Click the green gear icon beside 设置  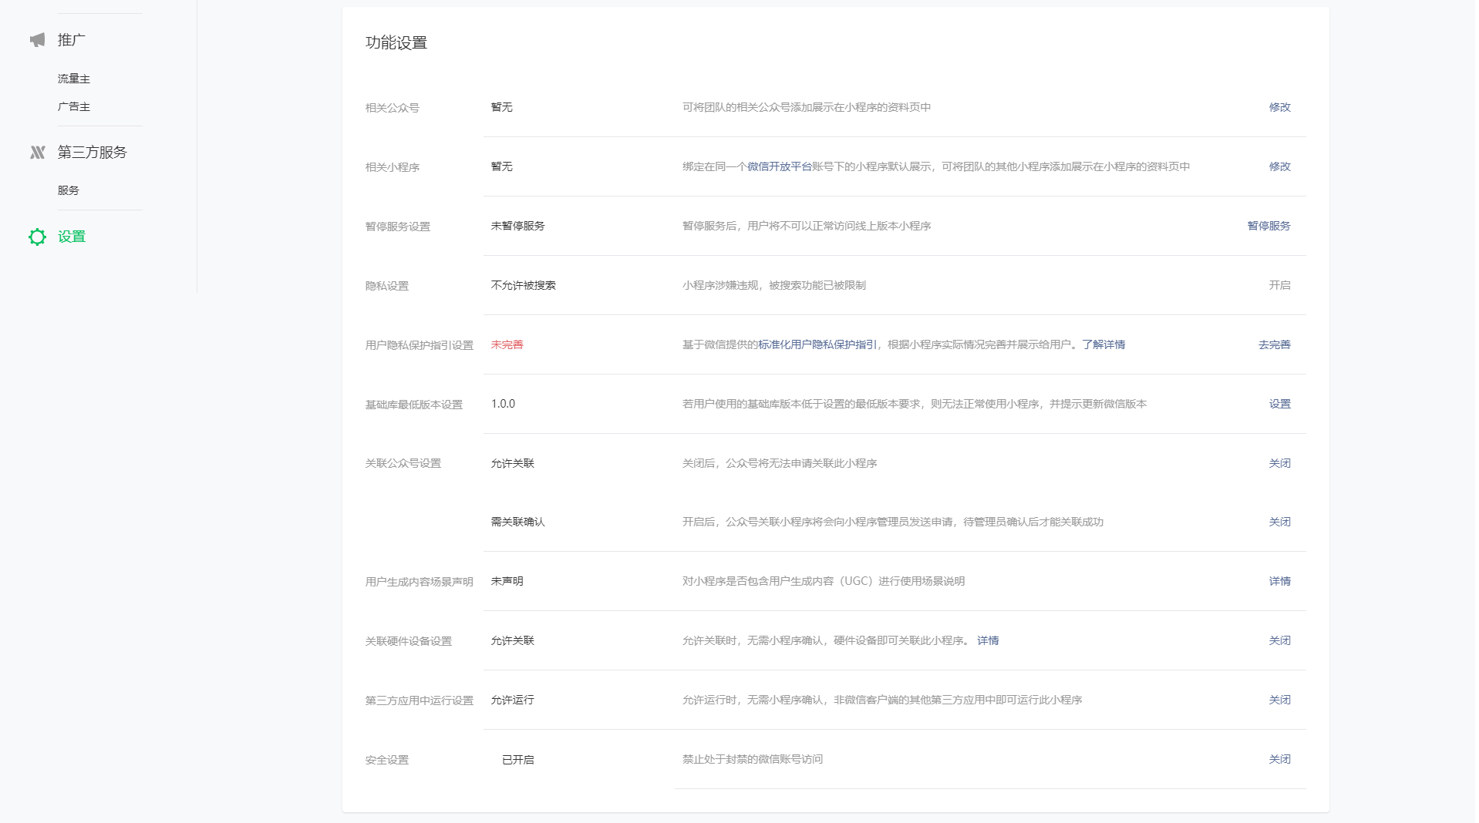point(37,237)
